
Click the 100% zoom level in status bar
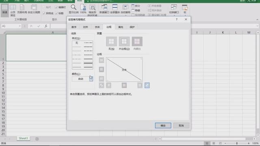(x=256, y=143)
